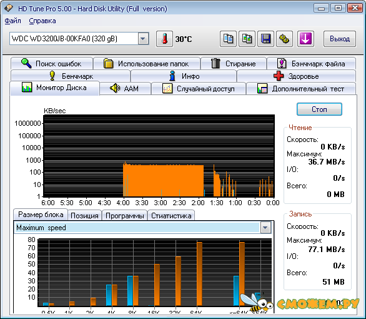Click the blue 8K bar in block chart

(131, 291)
